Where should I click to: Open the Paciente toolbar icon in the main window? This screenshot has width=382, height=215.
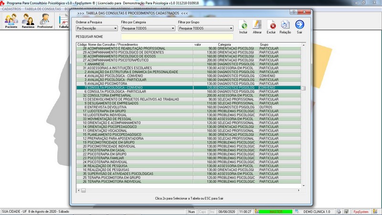click(11, 21)
